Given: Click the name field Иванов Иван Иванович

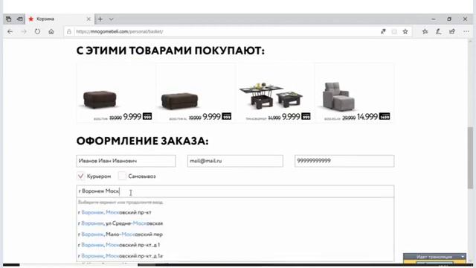Looking at the screenshot, I should (126, 161).
